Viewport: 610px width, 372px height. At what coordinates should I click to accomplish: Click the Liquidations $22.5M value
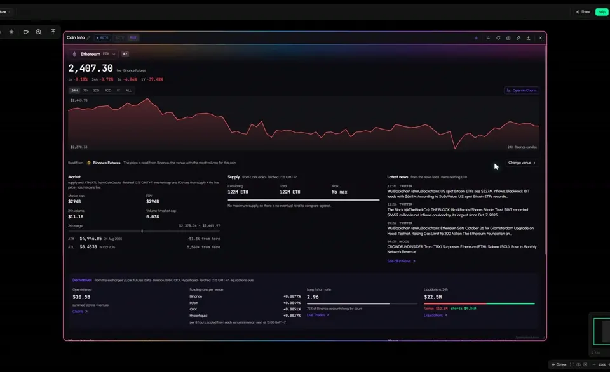point(433,297)
